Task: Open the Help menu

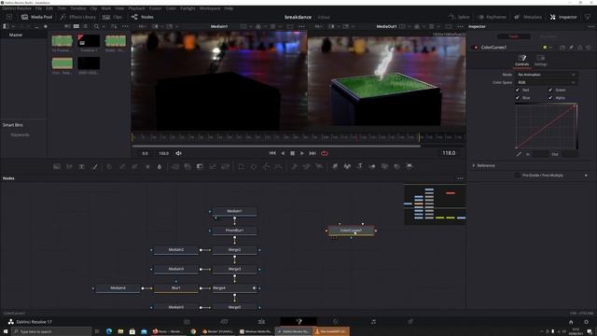Action: (229, 8)
